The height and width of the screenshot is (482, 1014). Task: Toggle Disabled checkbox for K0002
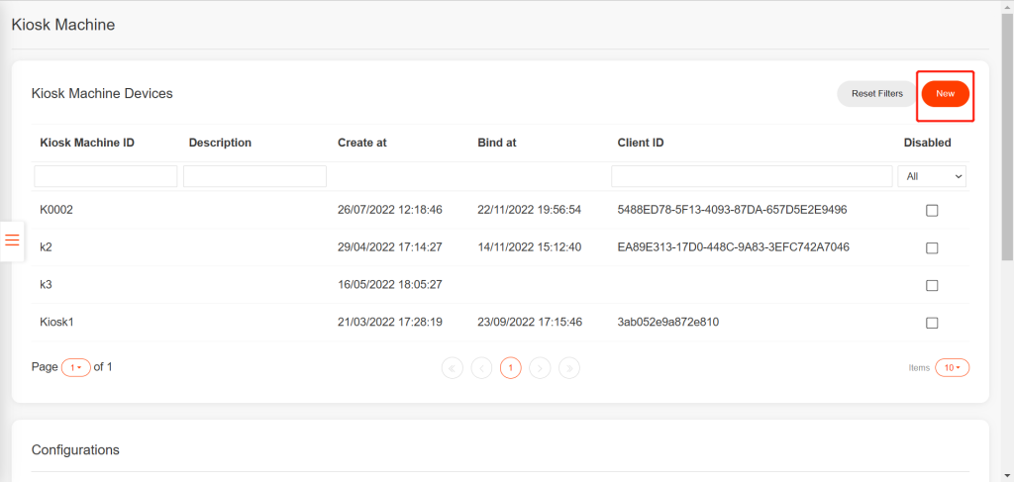point(932,210)
